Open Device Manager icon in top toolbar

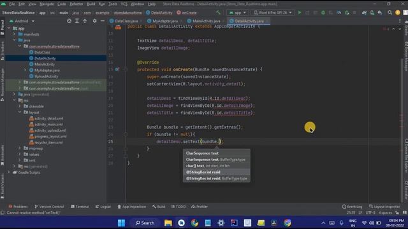(x=372, y=13)
